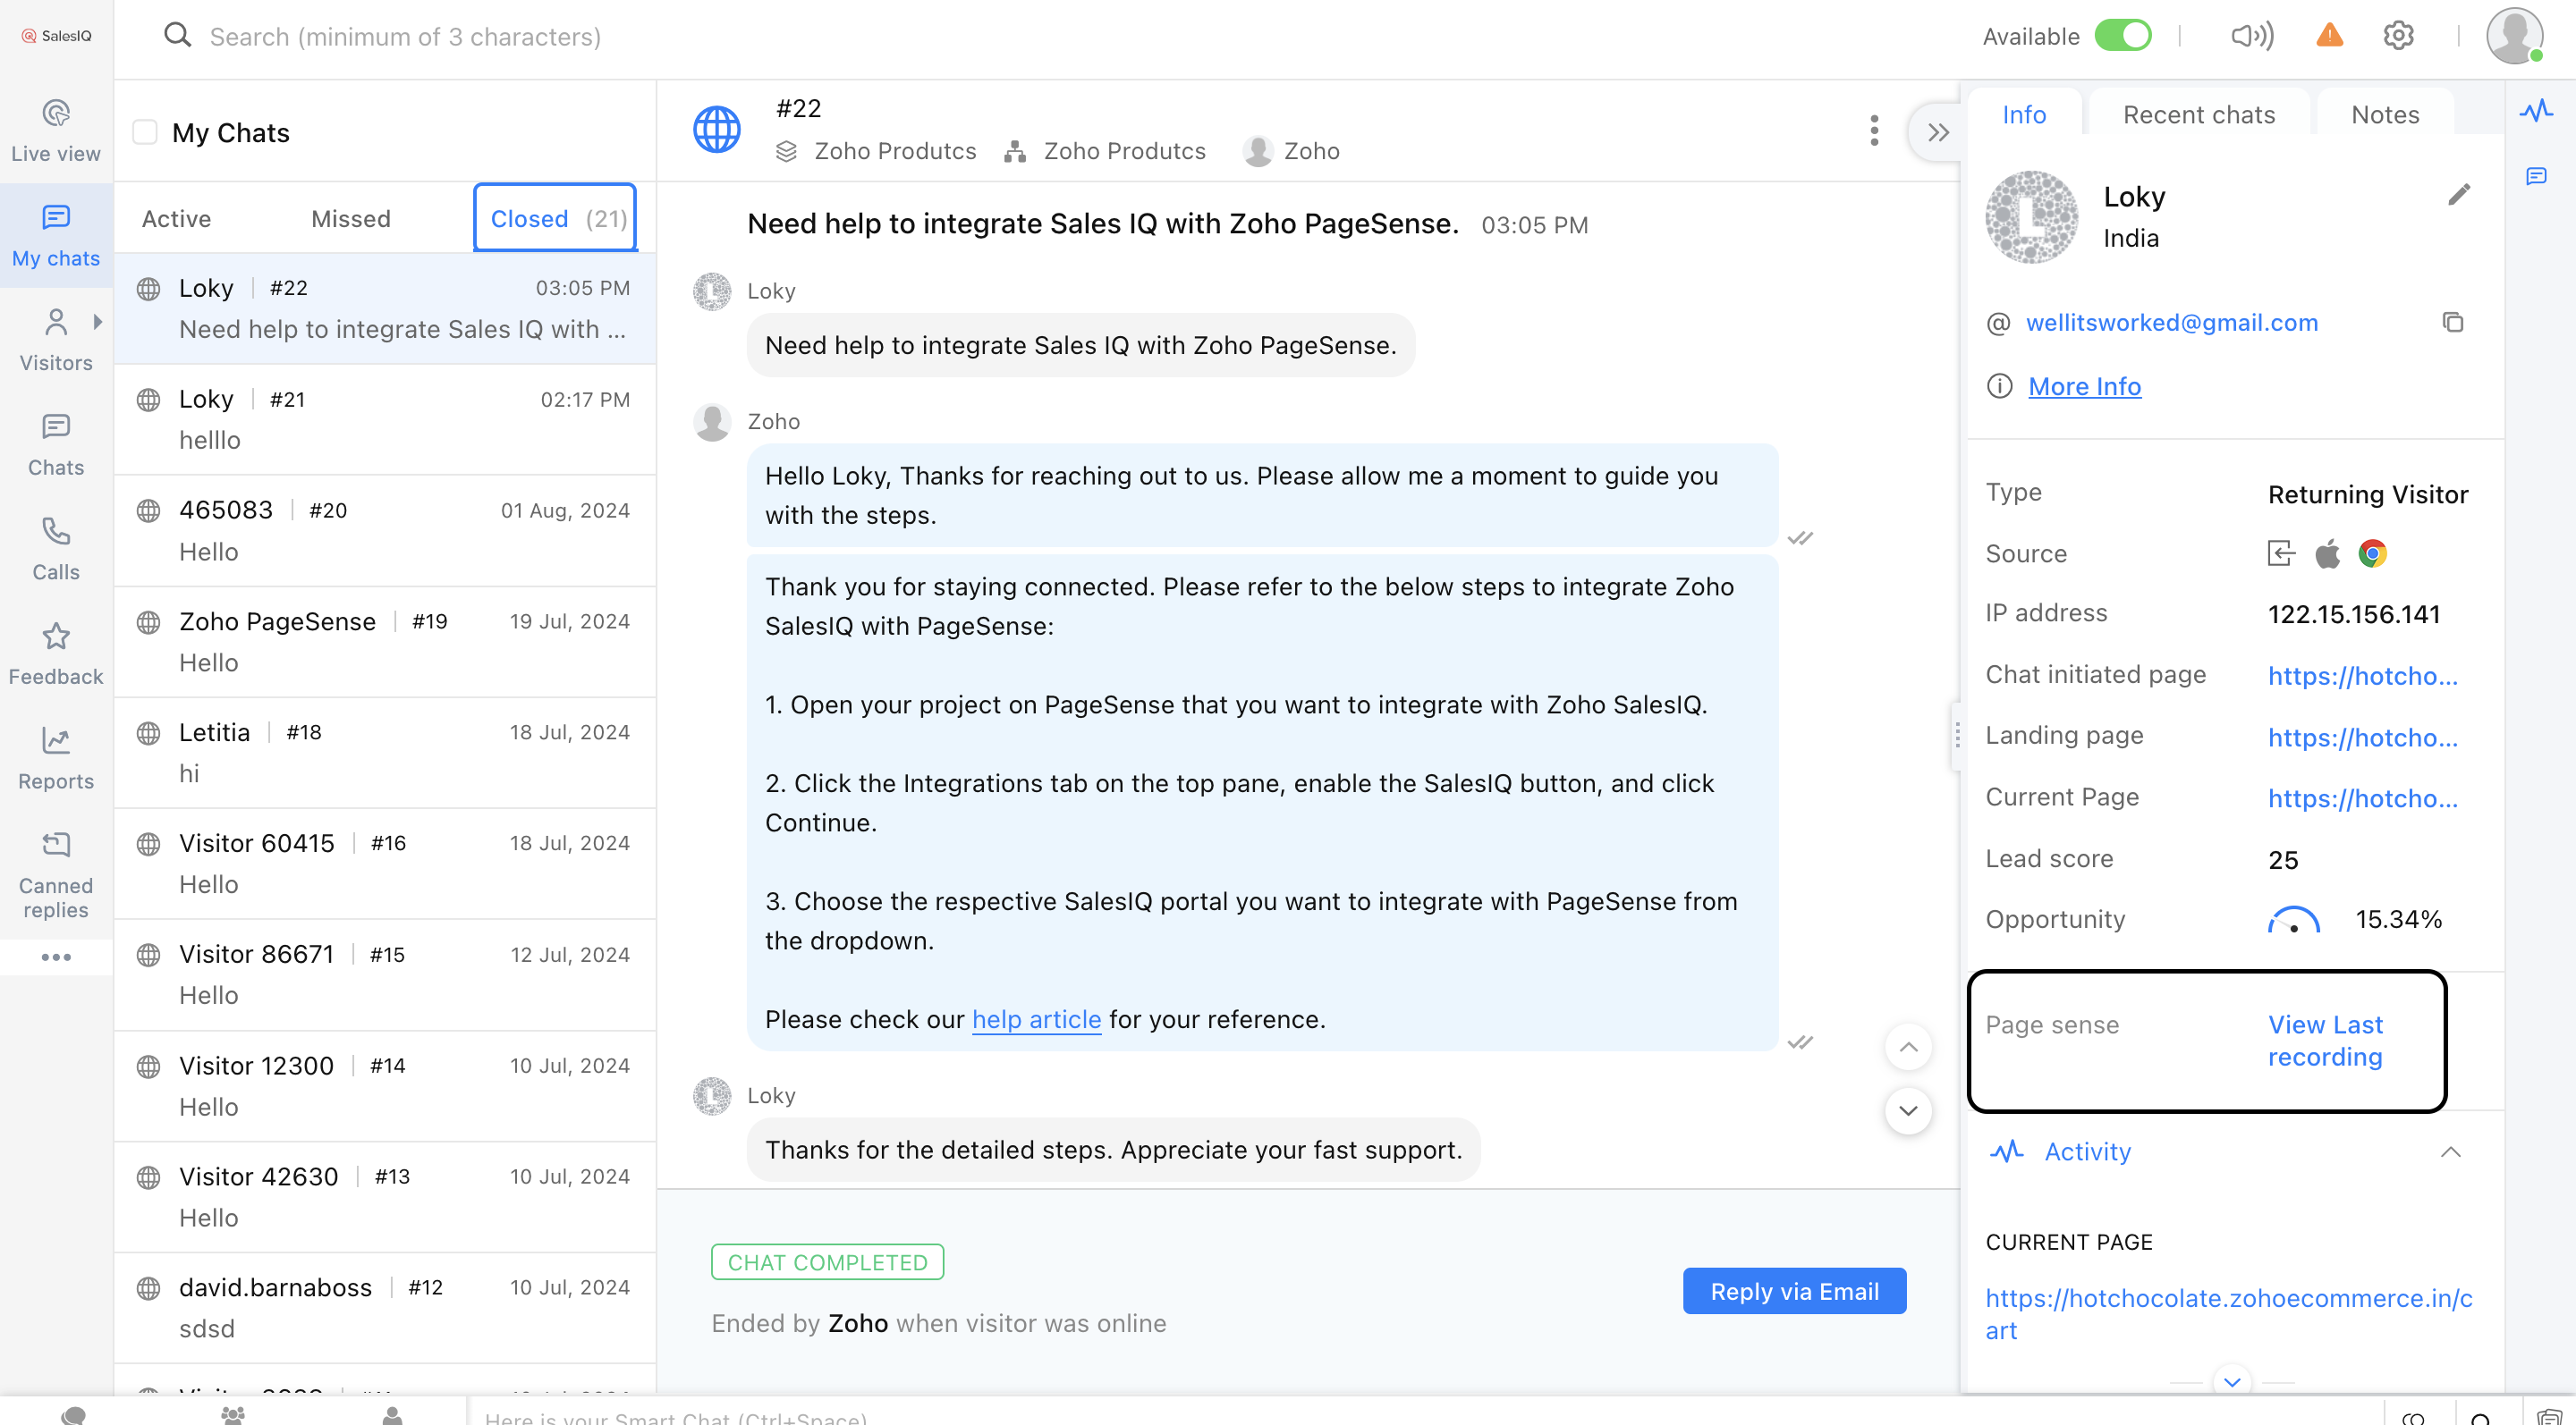The image size is (2576, 1425).
Task: Open Notes tab
Action: 2384,115
